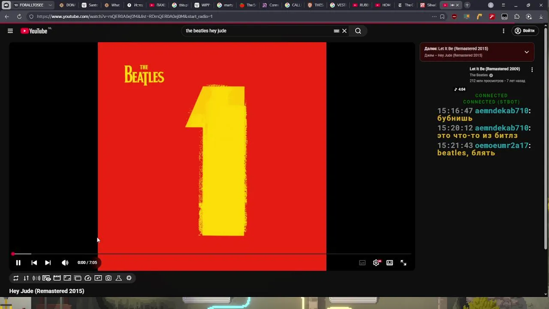This screenshot has height=309, width=549.
Task: Click the audio boost waves icon
Action: tap(36, 278)
